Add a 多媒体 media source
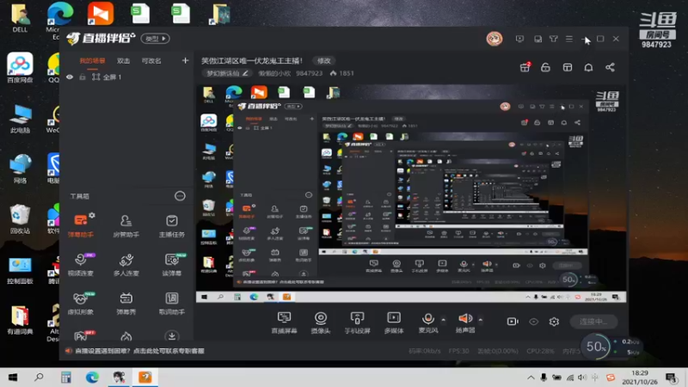The height and width of the screenshot is (387, 688). (394, 322)
